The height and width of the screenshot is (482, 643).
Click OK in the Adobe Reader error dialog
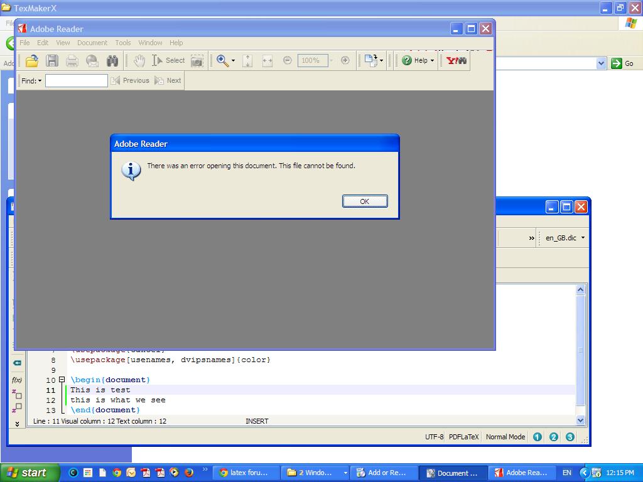coord(365,201)
